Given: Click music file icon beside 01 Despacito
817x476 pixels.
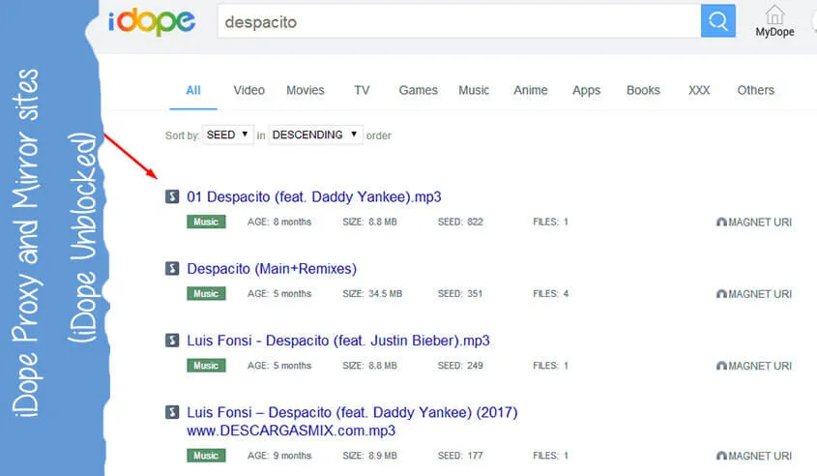Looking at the screenshot, I should 172,196.
